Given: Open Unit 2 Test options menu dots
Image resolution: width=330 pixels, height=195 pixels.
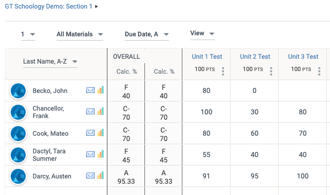Looking at the screenshot, I should tap(271, 71).
